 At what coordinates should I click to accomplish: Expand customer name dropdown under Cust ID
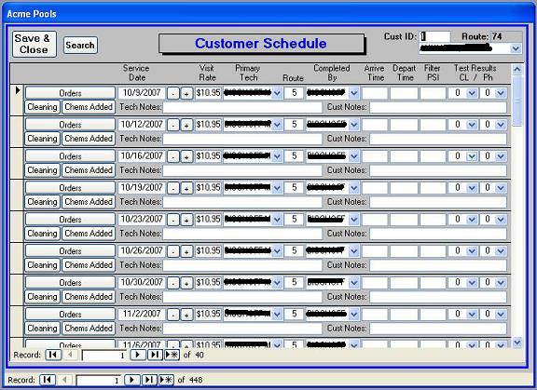[x=516, y=48]
